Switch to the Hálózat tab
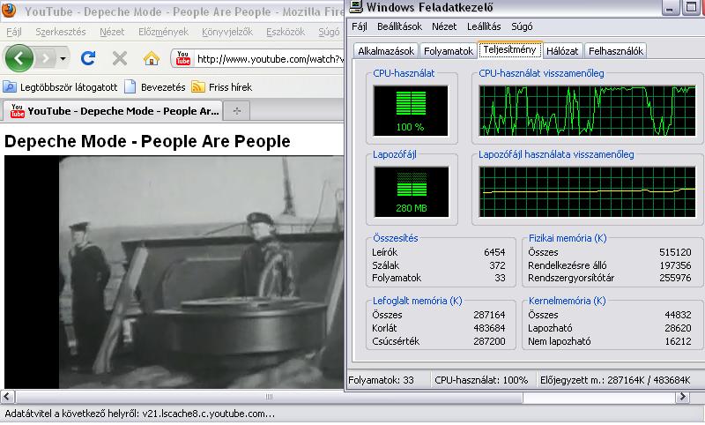Image resolution: width=705 pixels, height=425 pixels. click(562, 51)
